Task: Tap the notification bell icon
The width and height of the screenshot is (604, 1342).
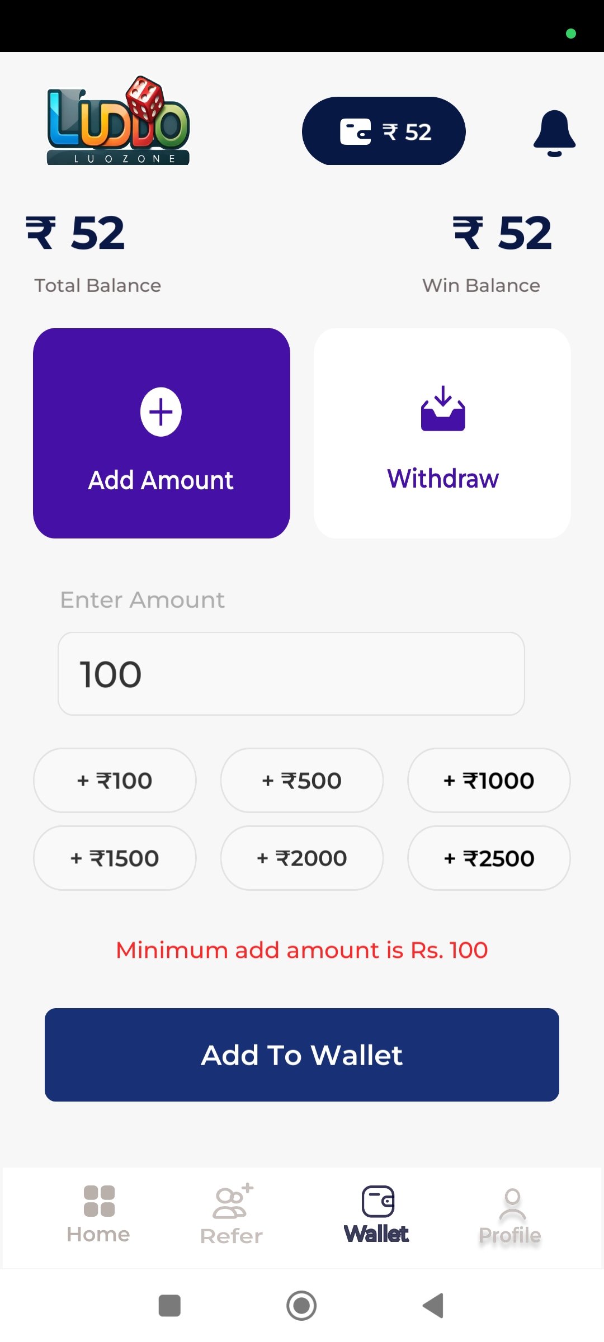Action: (554, 133)
